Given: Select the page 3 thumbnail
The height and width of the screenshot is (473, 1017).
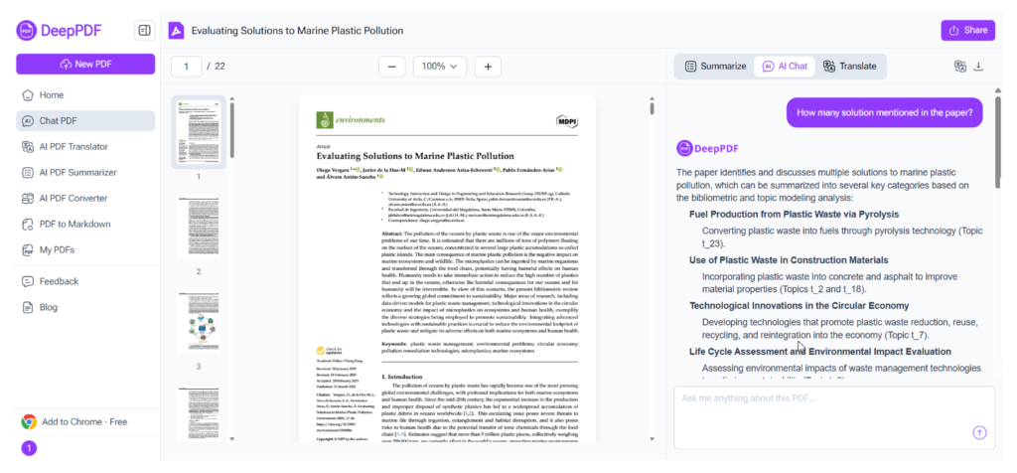Looking at the screenshot, I should tap(198, 325).
